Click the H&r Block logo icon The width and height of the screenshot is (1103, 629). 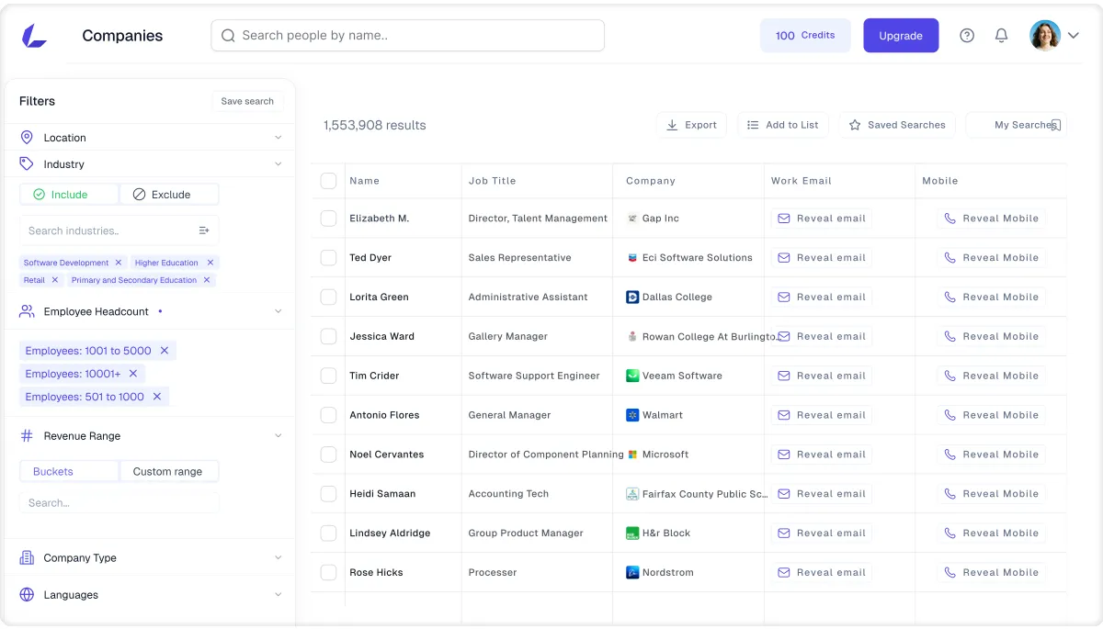pos(632,534)
